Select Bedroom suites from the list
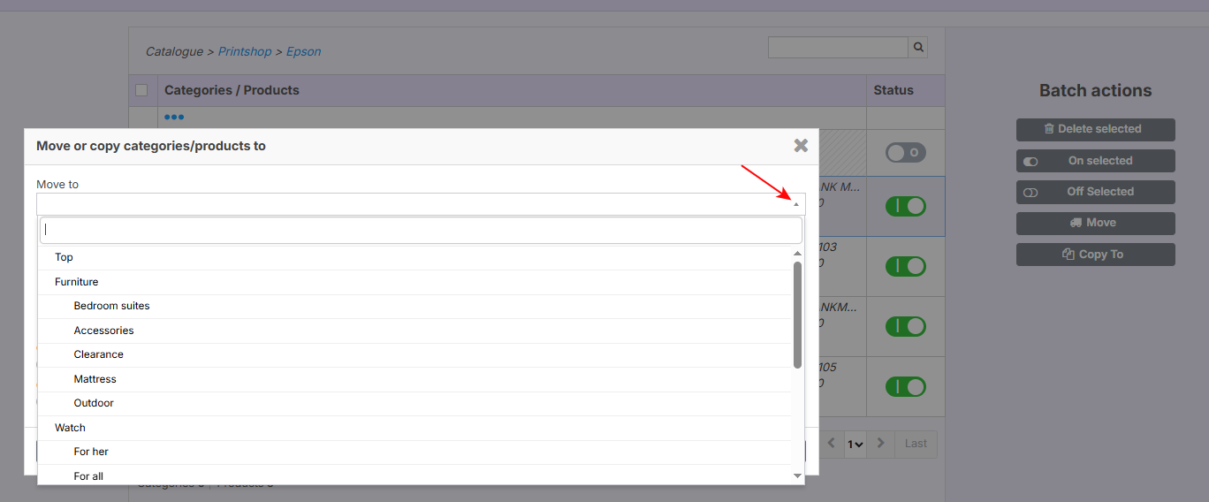Screen dimensions: 1209x502 pyautogui.click(x=111, y=306)
